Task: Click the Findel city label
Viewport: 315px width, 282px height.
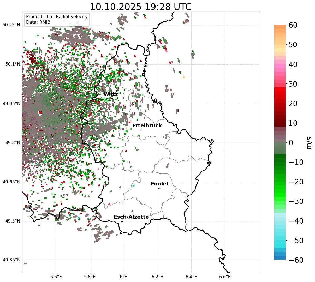Action: [159, 184]
